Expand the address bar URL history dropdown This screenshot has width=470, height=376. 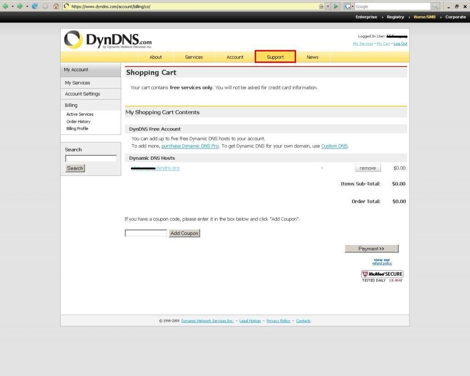[328, 6]
